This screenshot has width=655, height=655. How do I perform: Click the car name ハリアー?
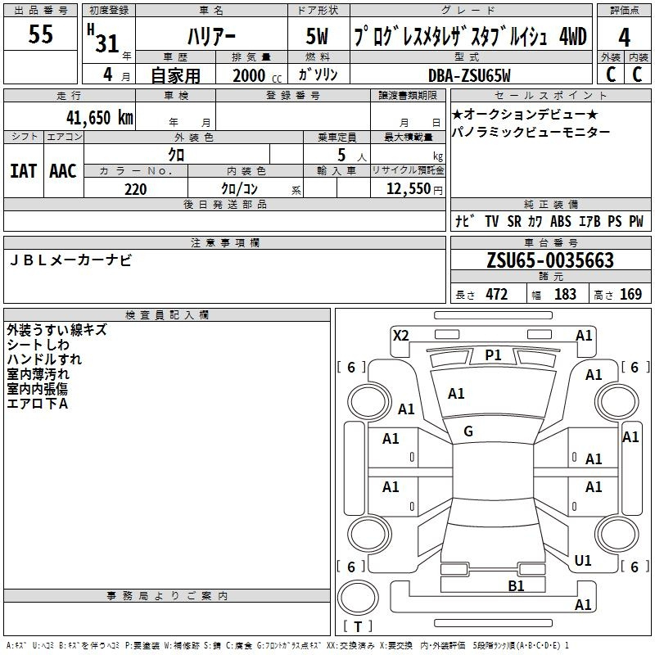pyautogui.click(x=211, y=36)
